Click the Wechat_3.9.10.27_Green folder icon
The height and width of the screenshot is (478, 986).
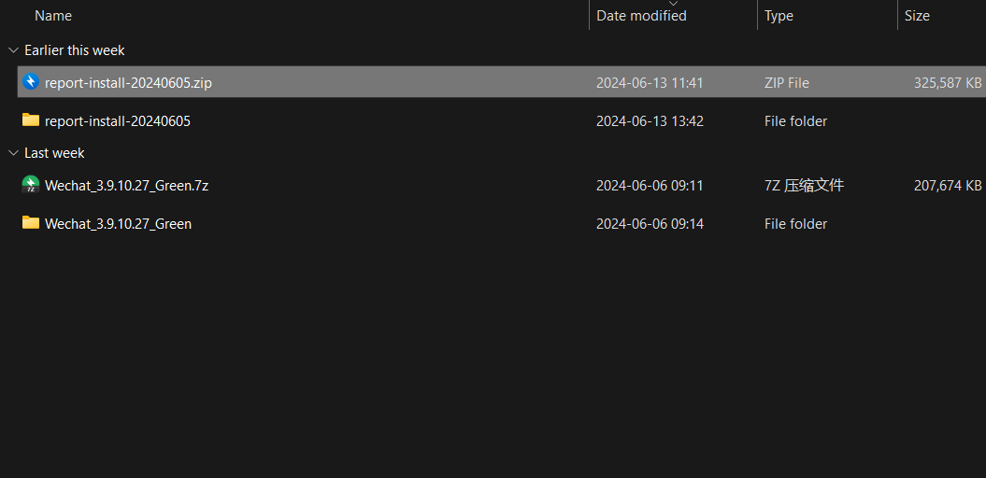pos(31,223)
